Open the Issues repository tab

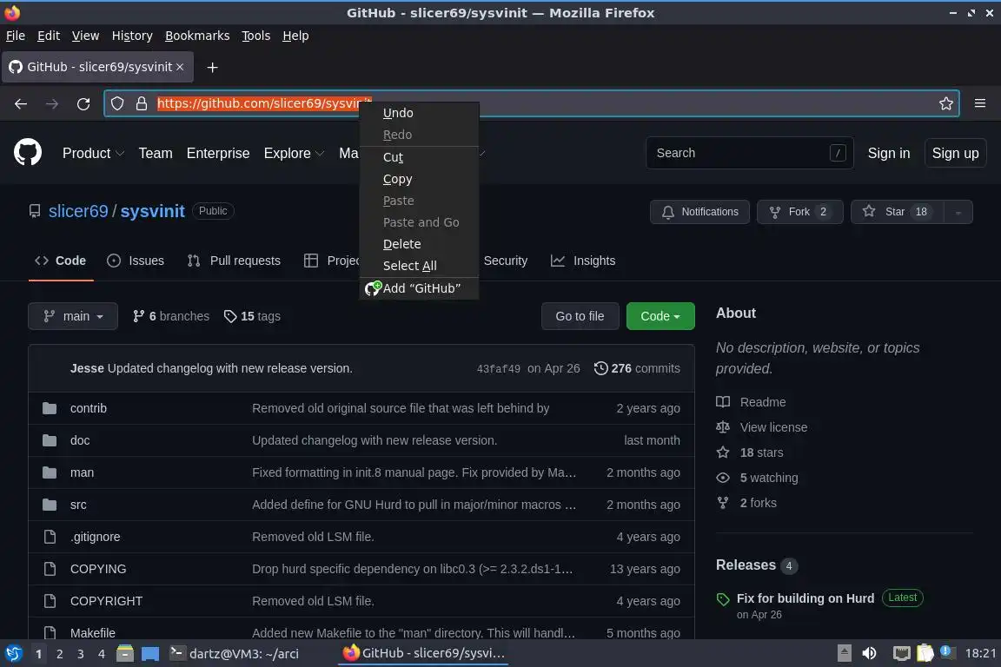click(x=136, y=261)
